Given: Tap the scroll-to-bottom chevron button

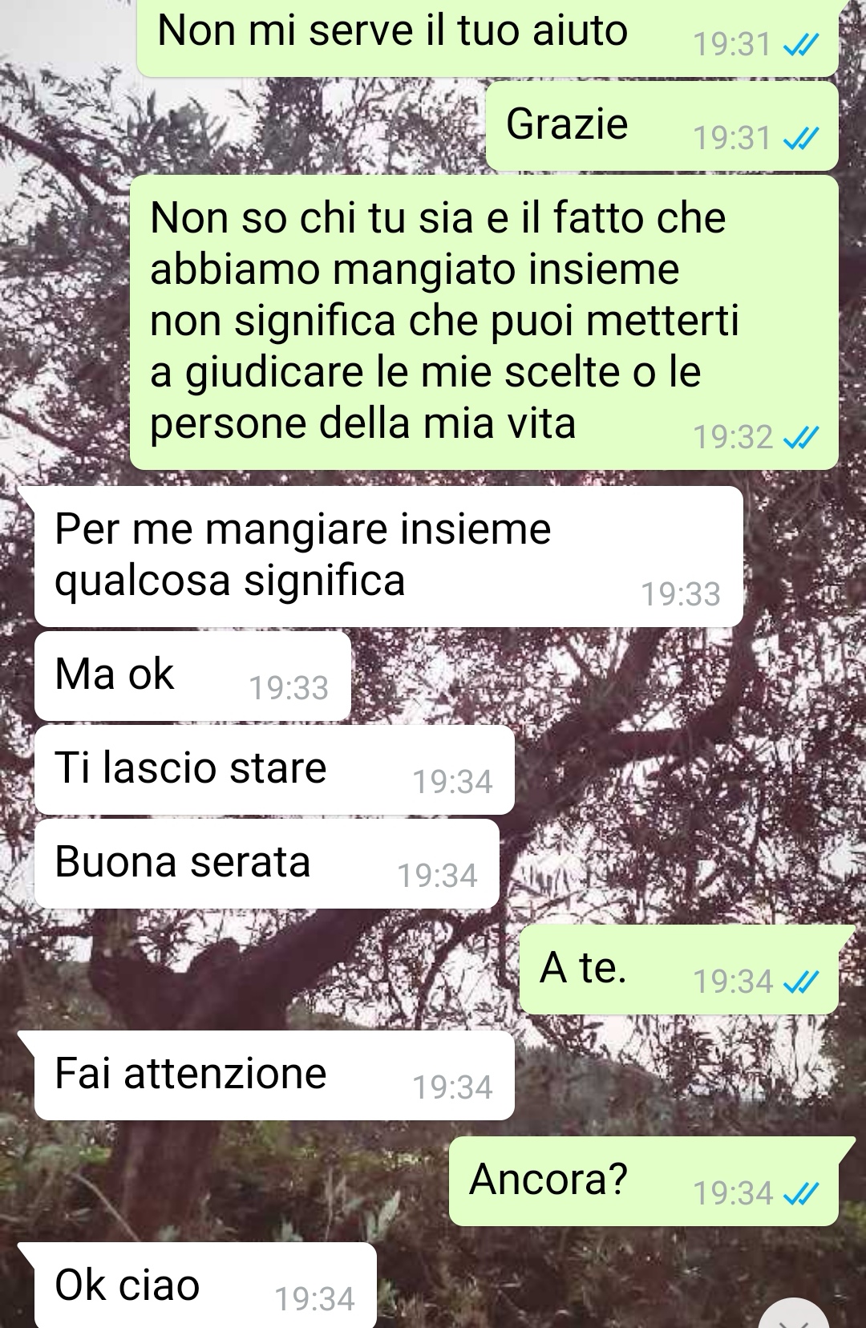Looking at the screenshot, I should tap(794, 1315).
